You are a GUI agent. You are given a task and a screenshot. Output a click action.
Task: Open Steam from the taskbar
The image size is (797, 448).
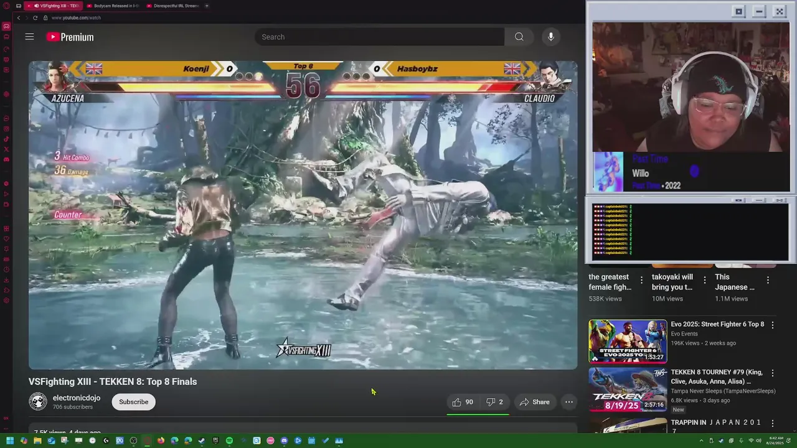202,441
